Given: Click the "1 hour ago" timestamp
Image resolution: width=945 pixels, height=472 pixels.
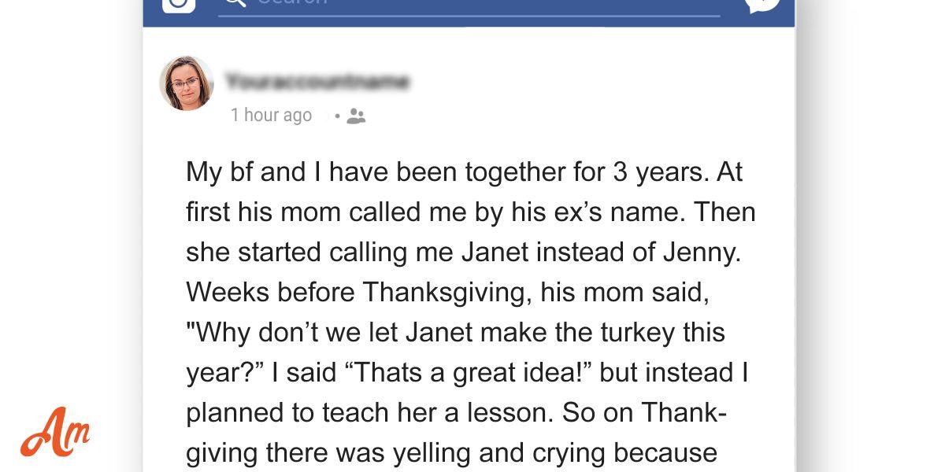Looking at the screenshot, I should (x=271, y=116).
